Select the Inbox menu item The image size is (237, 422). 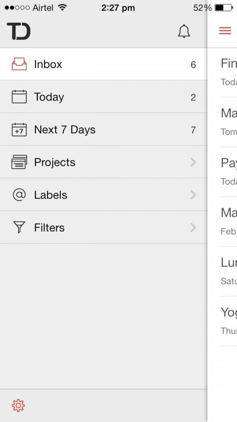click(x=103, y=64)
